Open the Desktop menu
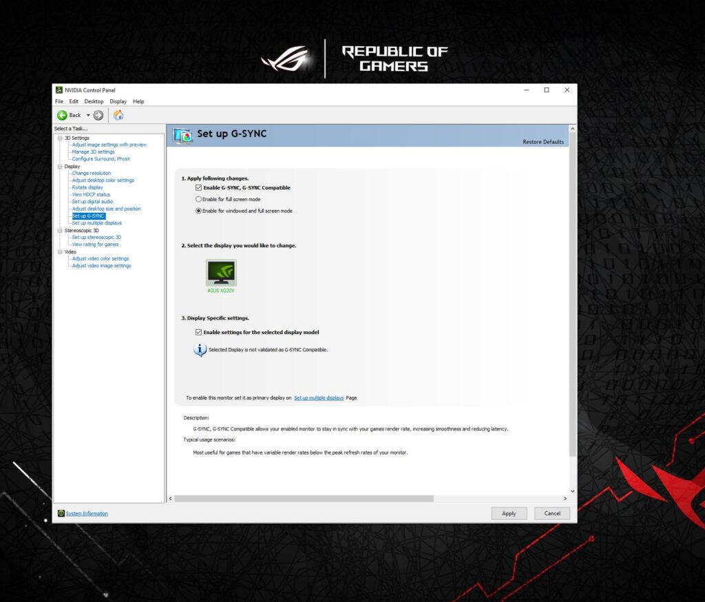Screen dimensions: 705x602 (94, 101)
